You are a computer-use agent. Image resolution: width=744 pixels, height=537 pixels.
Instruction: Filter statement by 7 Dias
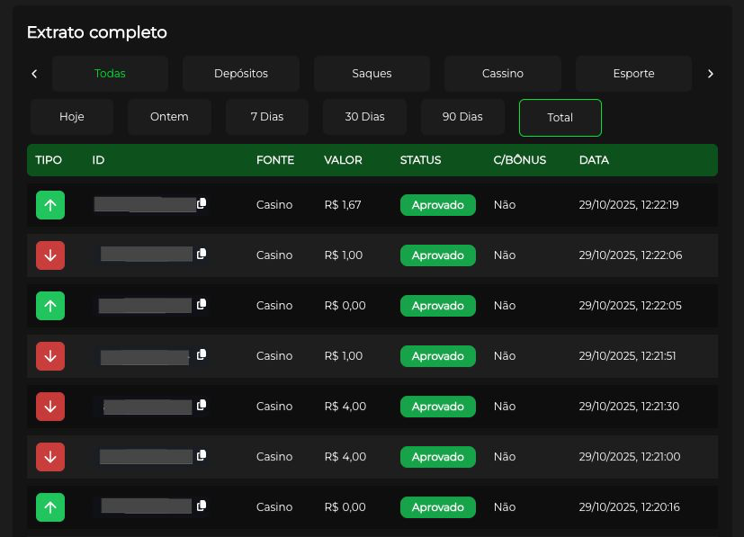coord(267,117)
